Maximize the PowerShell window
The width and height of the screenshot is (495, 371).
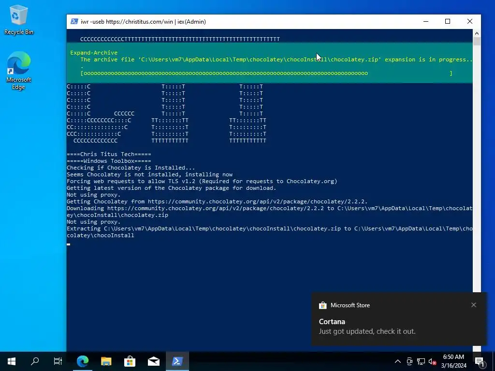448,21
